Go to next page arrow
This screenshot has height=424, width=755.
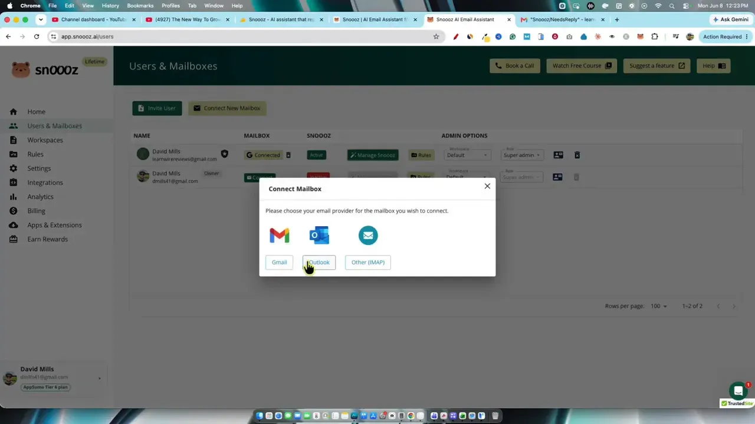coord(734,306)
